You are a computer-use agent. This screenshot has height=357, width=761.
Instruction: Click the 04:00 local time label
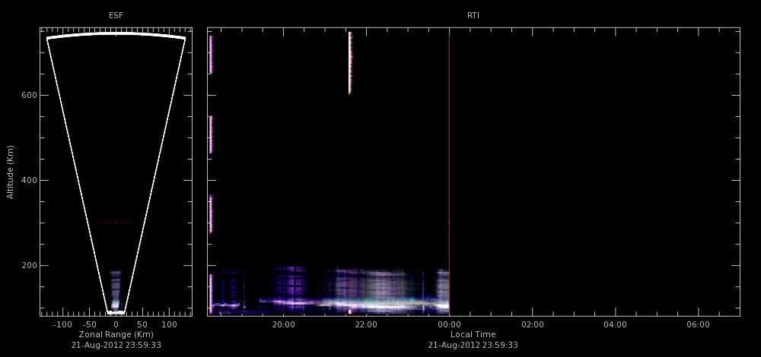click(616, 324)
